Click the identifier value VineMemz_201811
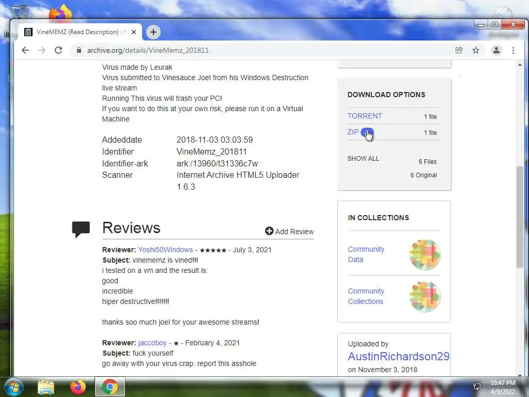 (x=211, y=151)
